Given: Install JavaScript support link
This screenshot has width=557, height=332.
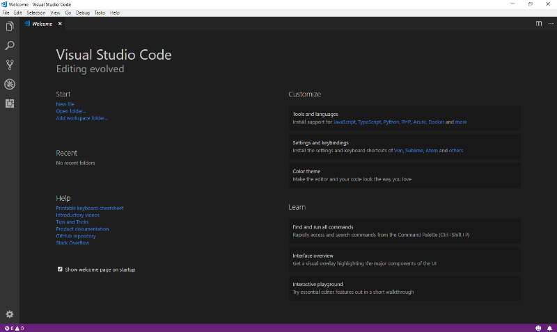Looking at the screenshot, I should pyautogui.click(x=344, y=122).
